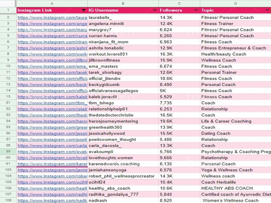The image size is (271, 203).
Task: Select username cell poeticwomen_thought
Action: tap(123, 139)
